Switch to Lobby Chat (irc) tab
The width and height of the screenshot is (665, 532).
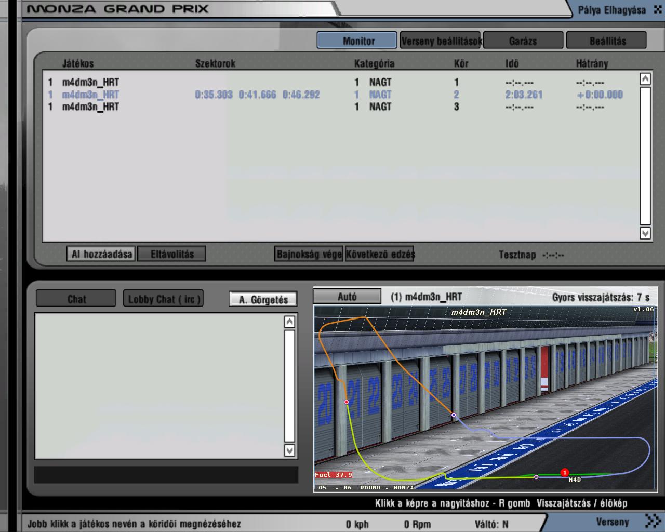point(164,299)
